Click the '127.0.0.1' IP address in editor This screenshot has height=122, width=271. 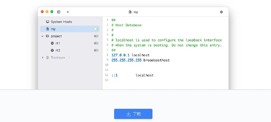[120, 55]
